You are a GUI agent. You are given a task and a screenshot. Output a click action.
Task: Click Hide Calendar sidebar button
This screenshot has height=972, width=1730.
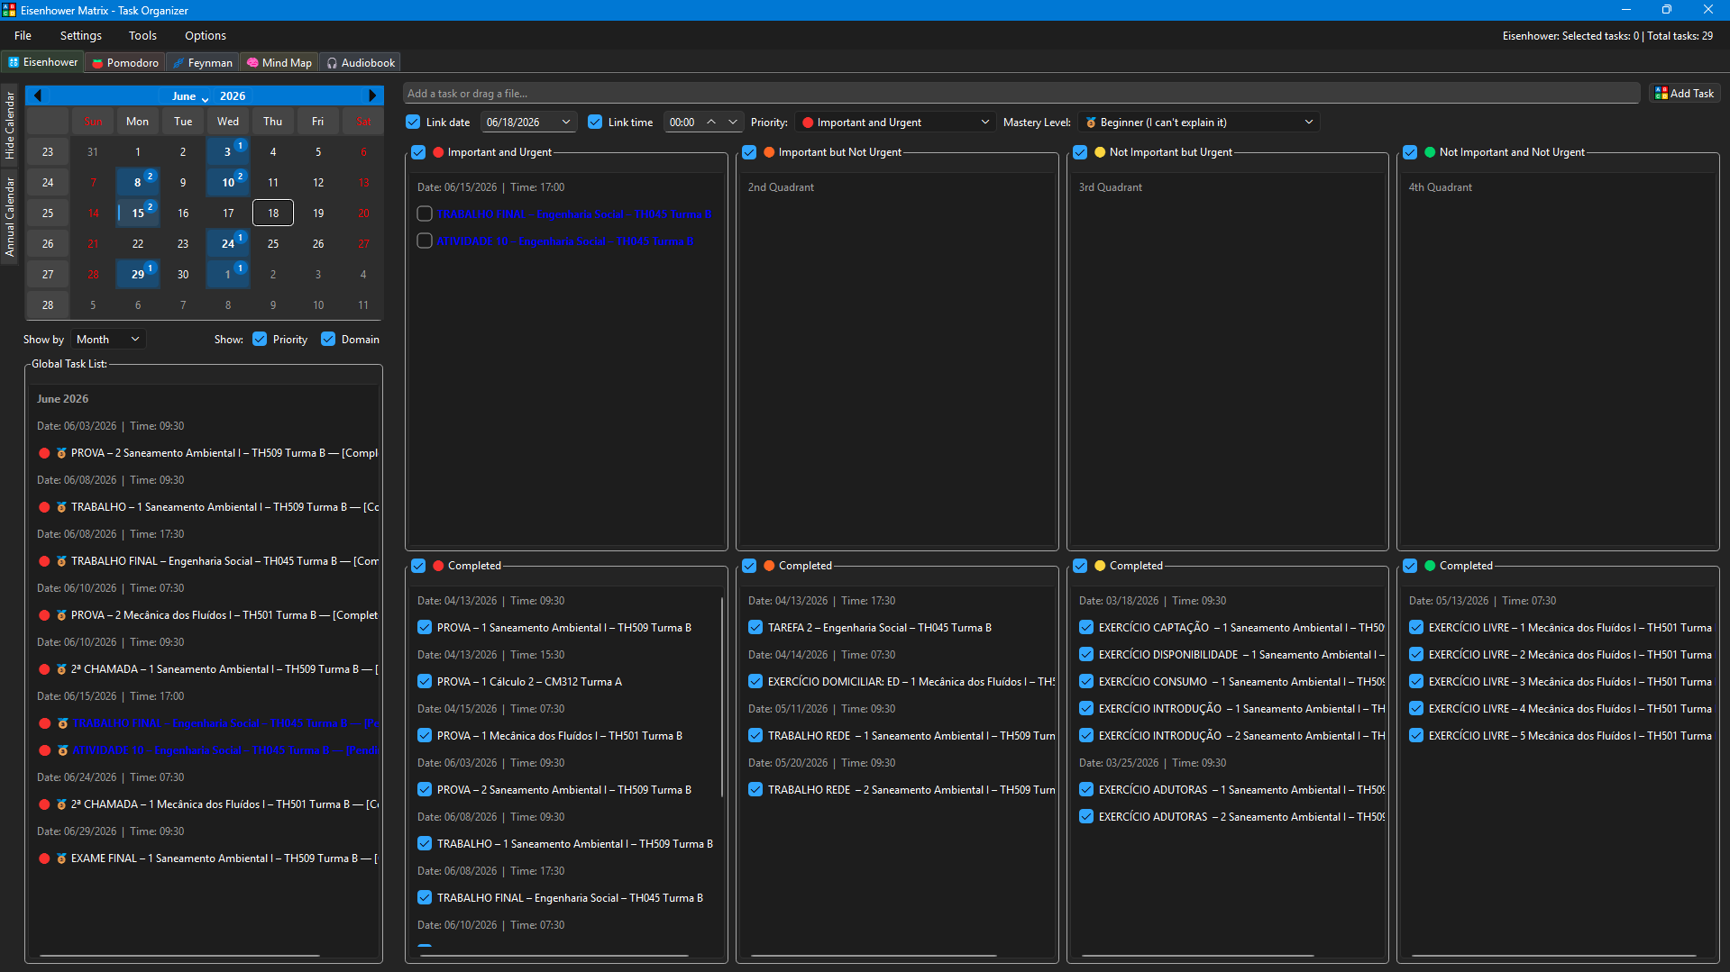click(x=10, y=125)
